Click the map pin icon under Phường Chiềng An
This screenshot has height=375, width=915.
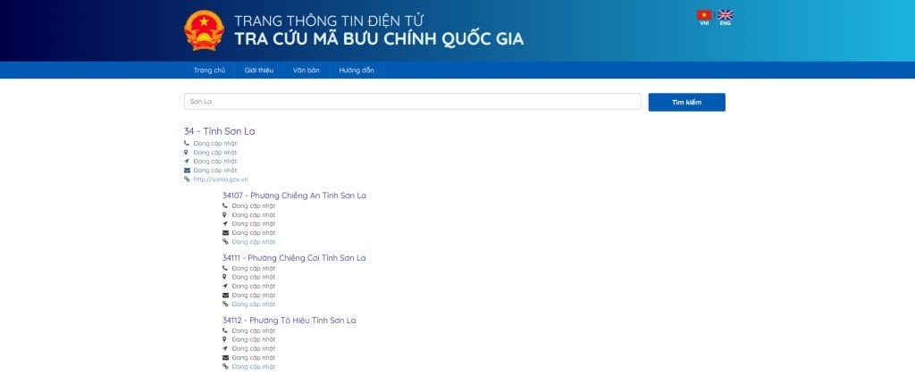point(225,214)
